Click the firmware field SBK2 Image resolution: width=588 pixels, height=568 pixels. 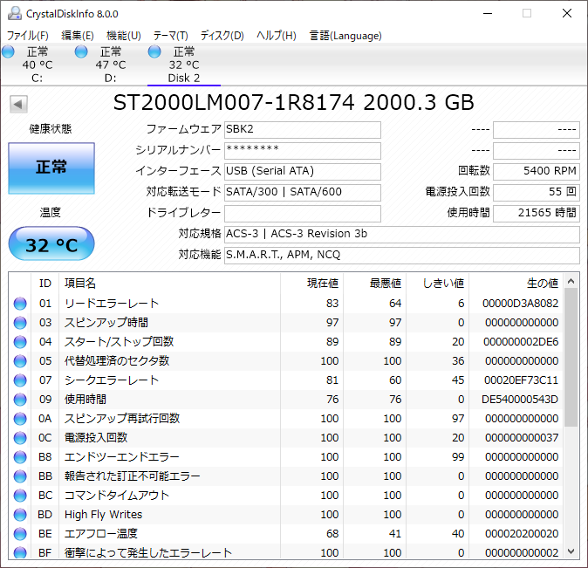point(302,129)
